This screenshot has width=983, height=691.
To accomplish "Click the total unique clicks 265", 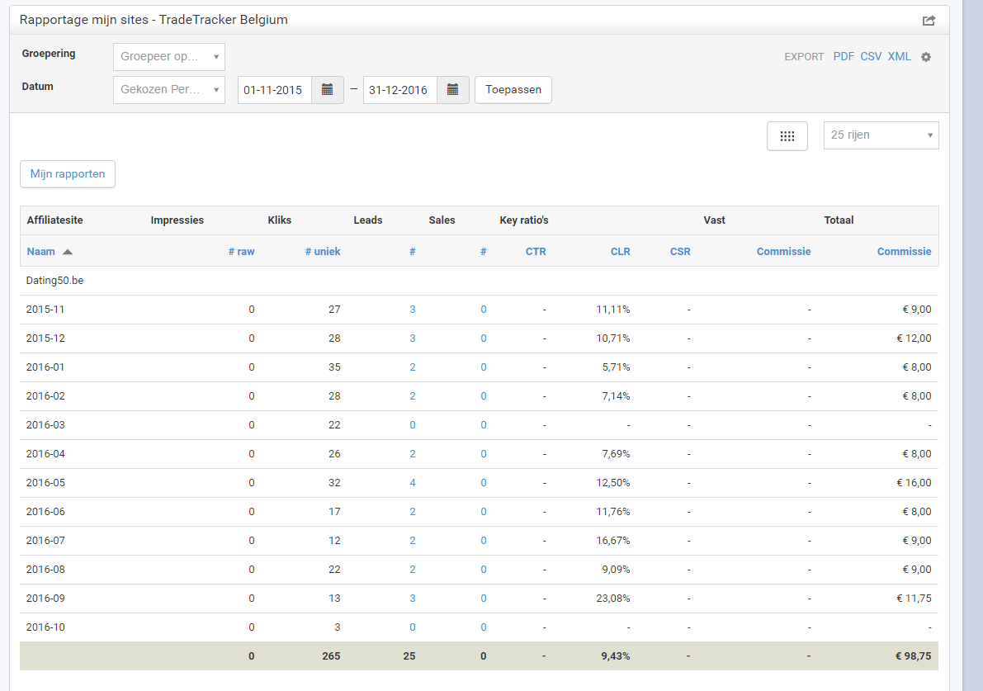I will click(x=331, y=656).
